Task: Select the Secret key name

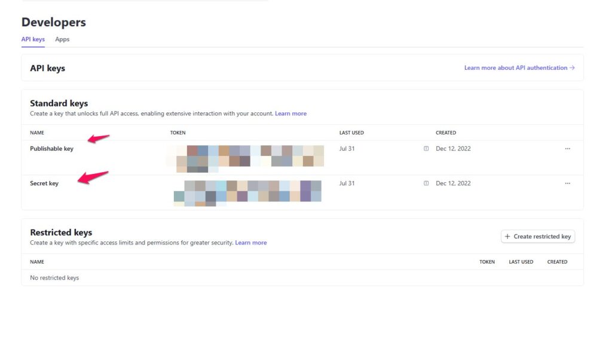Action: tap(44, 183)
